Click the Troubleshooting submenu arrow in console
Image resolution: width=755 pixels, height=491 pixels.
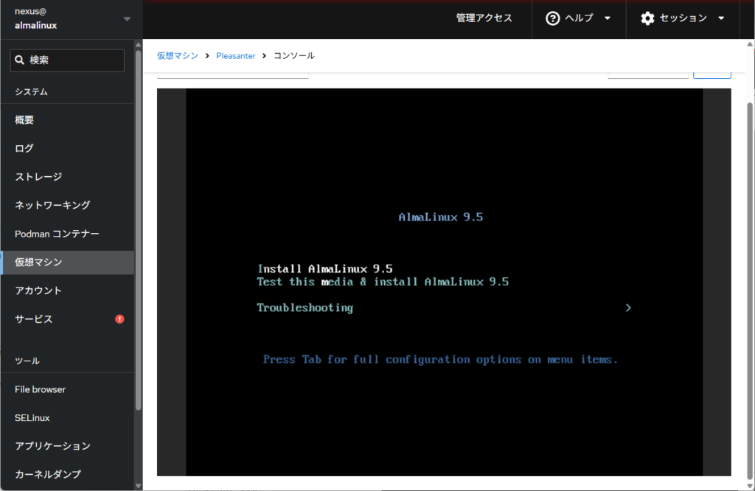[628, 308]
